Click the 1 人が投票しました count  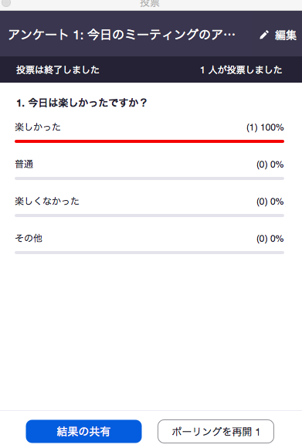pyautogui.click(x=241, y=70)
